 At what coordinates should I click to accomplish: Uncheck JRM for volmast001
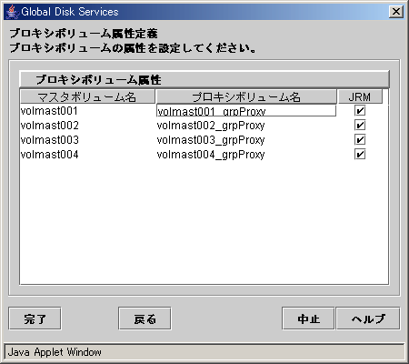(360, 111)
